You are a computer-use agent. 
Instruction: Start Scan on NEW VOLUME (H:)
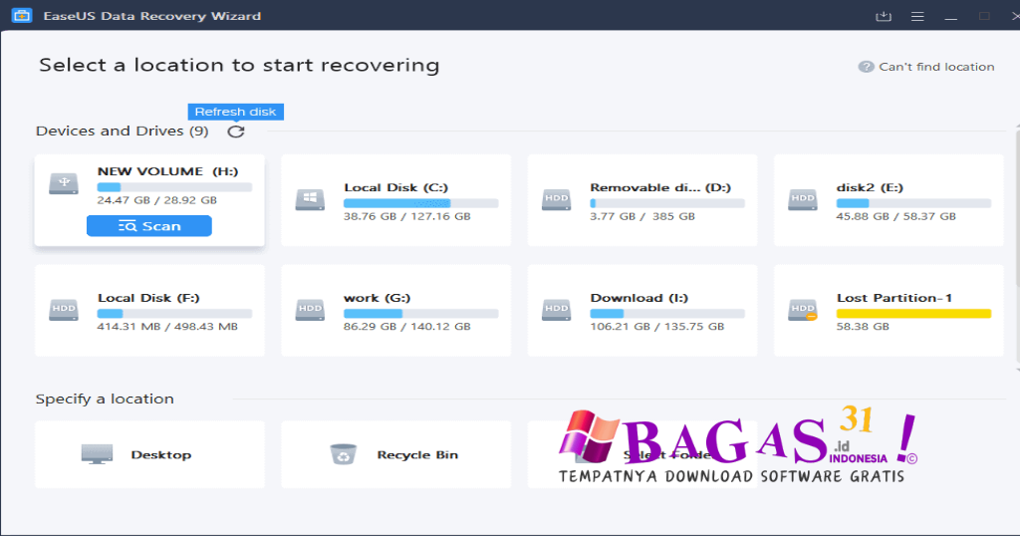pos(149,226)
